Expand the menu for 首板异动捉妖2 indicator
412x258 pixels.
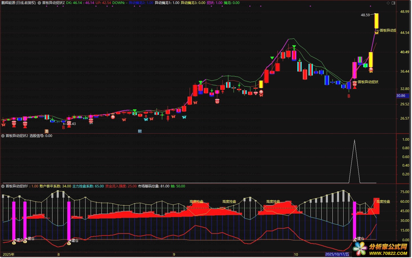pos(3,136)
